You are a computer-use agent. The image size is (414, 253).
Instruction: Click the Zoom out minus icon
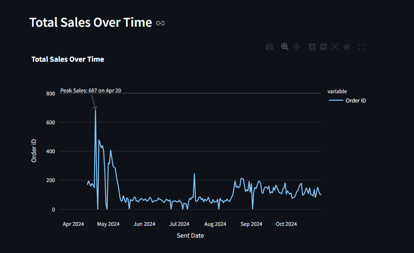point(324,47)
